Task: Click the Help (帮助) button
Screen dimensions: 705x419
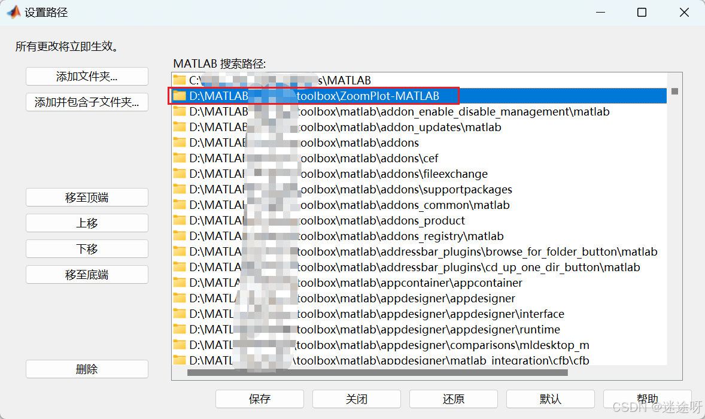Action: [647, 399]
